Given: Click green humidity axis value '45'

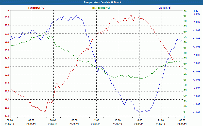Looking at the screenshot, I should [185, 69].
